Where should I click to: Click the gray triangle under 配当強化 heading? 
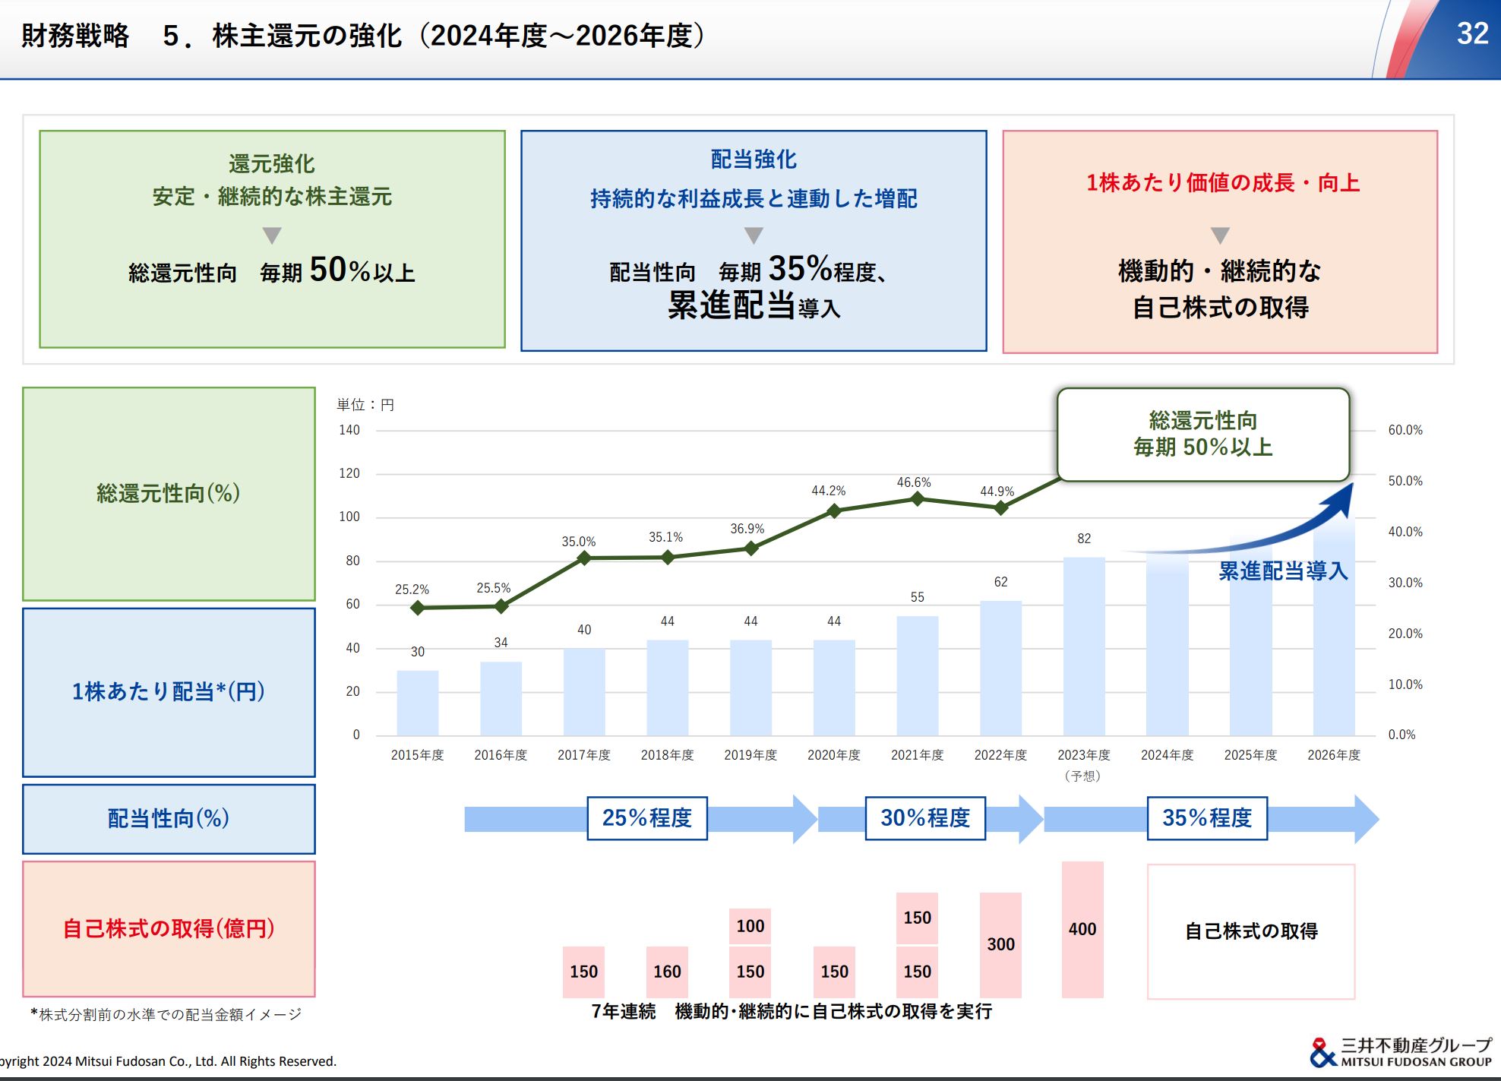point(754,235)
